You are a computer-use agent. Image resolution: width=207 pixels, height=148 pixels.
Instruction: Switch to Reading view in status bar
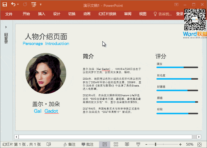127,144
